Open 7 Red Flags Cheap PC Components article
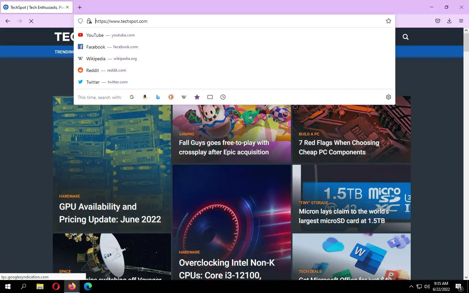The image size is (469, 293). click(339, 147)
